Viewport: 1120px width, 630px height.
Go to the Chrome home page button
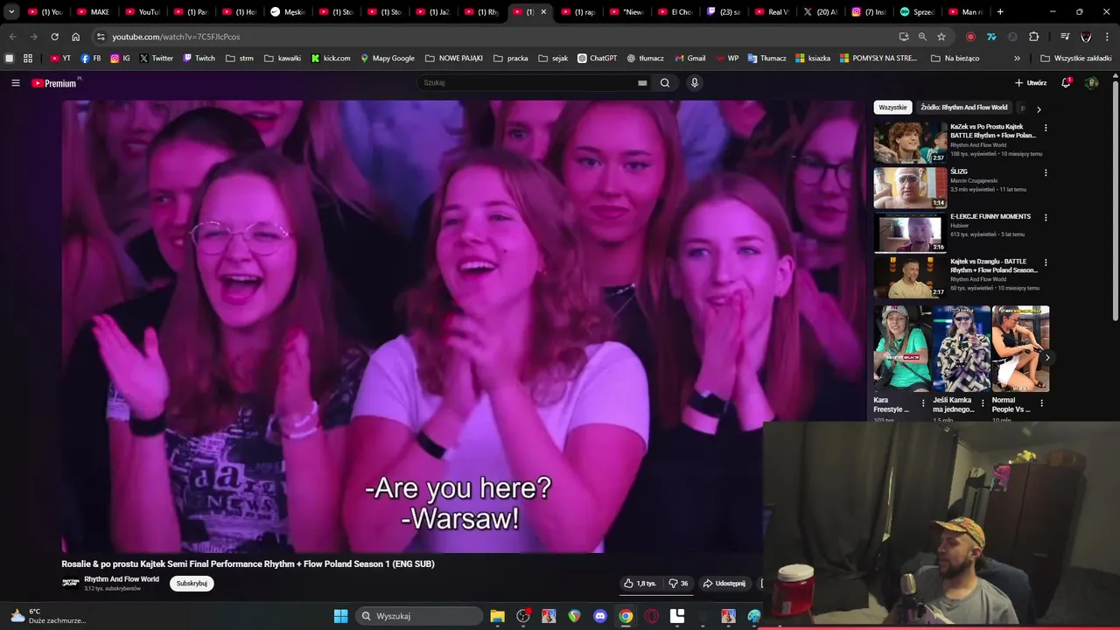pos(76,37)
